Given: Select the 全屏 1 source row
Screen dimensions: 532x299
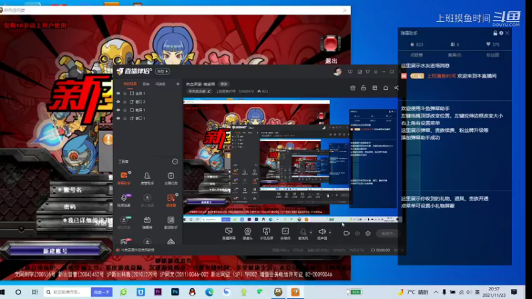Looking at the screenshot, I should (148, 93).
